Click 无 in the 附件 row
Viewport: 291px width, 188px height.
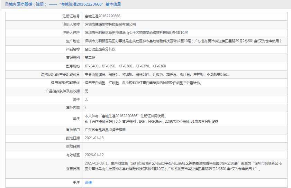pyautogui.click(x=87, y=100)
